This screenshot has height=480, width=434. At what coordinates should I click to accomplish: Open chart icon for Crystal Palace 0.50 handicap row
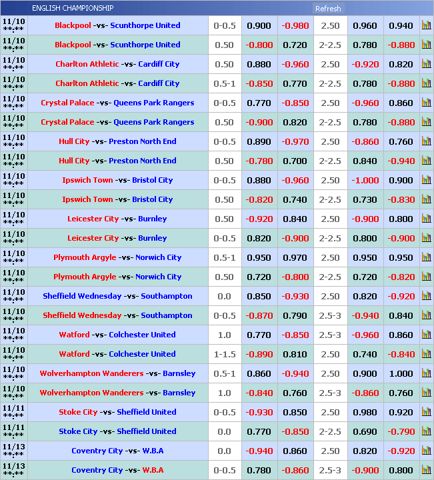426,122
